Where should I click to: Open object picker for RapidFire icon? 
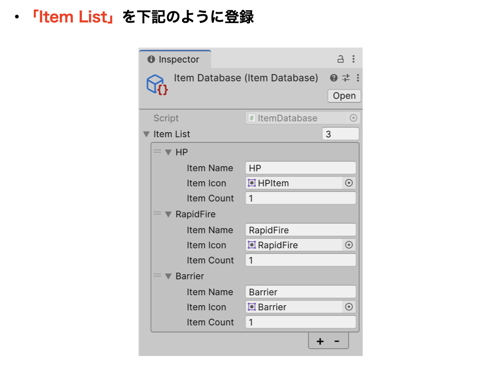pos(349,245)
